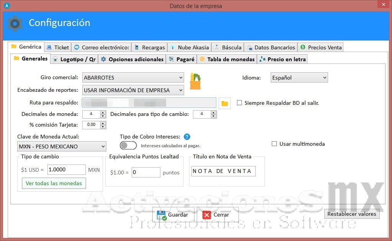Decrease % comisión Tarjeta value
392x241 pixels.
tap(103, 127)
